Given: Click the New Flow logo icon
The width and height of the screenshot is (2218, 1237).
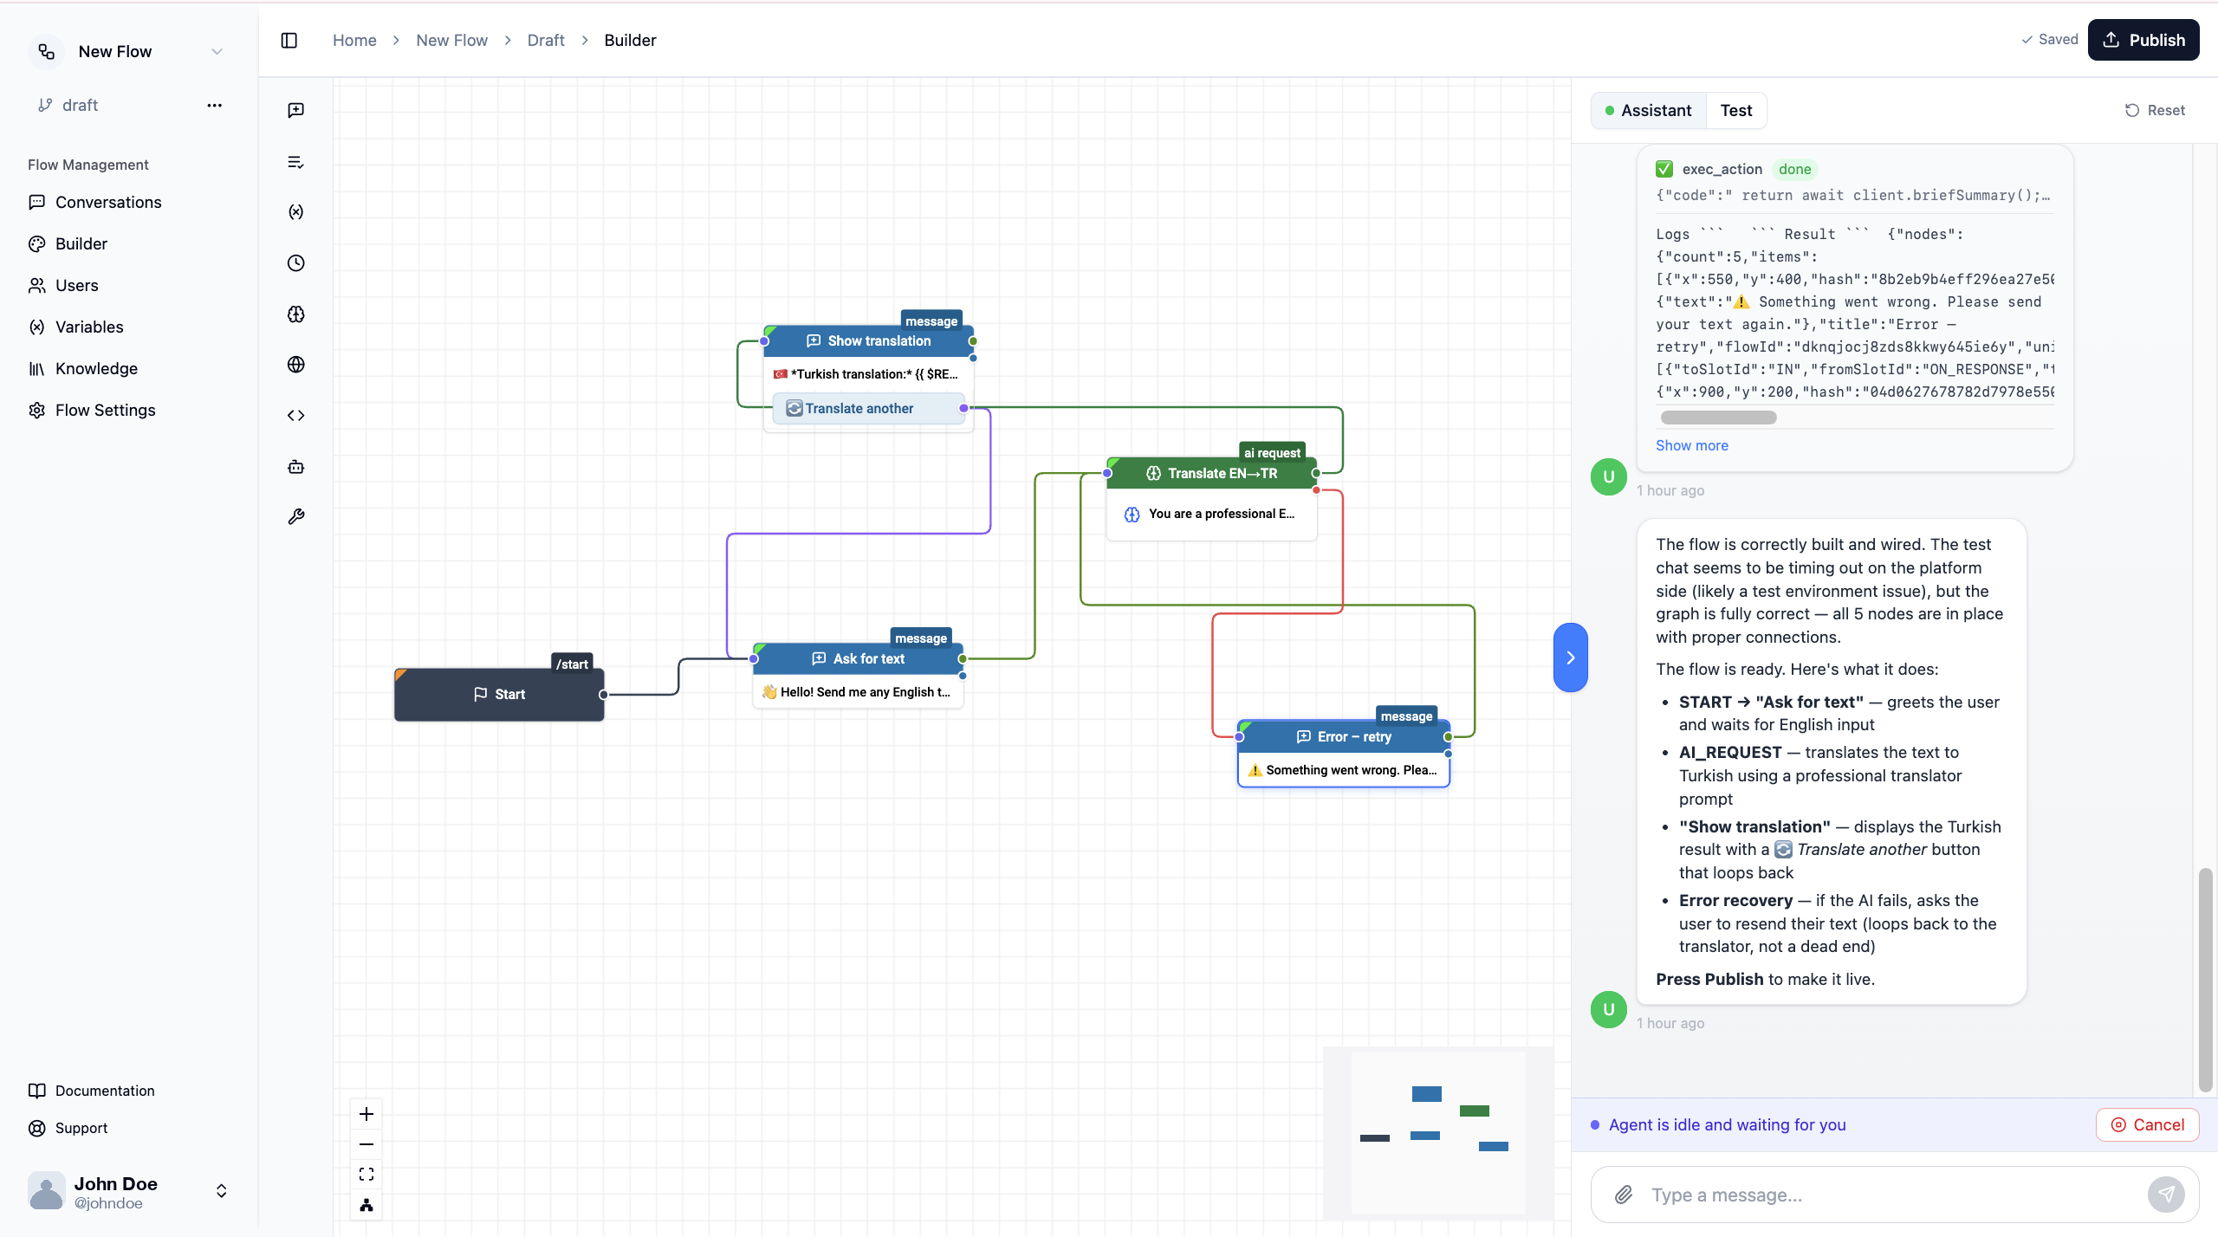Looking at the screenshot, I should [47, 52].
